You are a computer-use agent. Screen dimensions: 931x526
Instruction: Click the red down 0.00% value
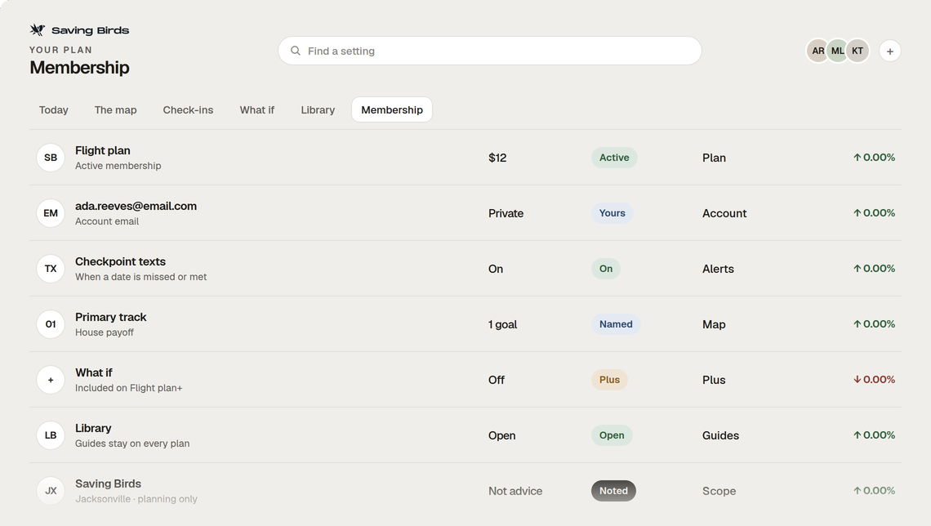coord(875,380)
